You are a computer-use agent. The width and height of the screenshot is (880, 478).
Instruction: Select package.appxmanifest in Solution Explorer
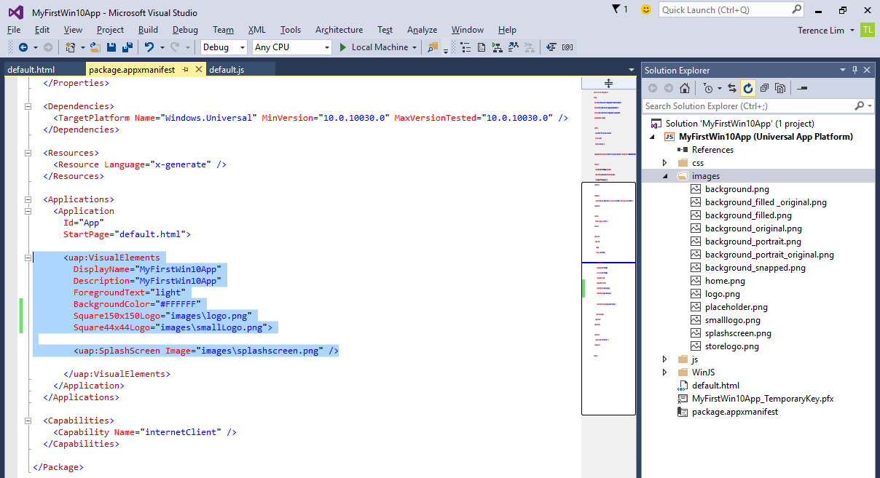pos(735,412)
